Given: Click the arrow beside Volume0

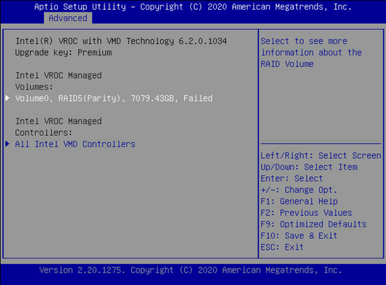Looking at the screenshot, I should (x=8, y=98).
